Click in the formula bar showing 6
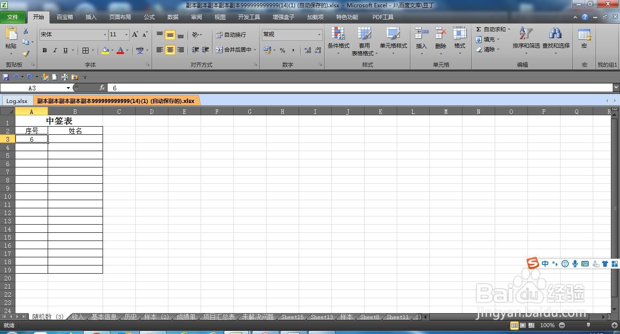620x334 pixels. [360, 88]
